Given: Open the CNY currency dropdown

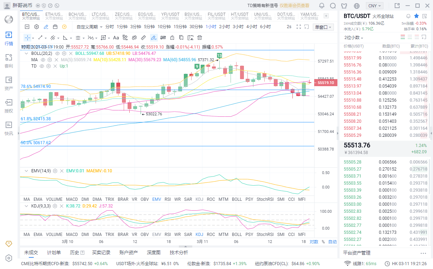Looking at the screenshot, I should tap(375, 6).
